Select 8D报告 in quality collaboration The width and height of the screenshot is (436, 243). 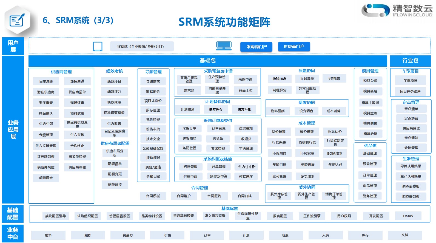pyautogui.click(x=334, y=78)
